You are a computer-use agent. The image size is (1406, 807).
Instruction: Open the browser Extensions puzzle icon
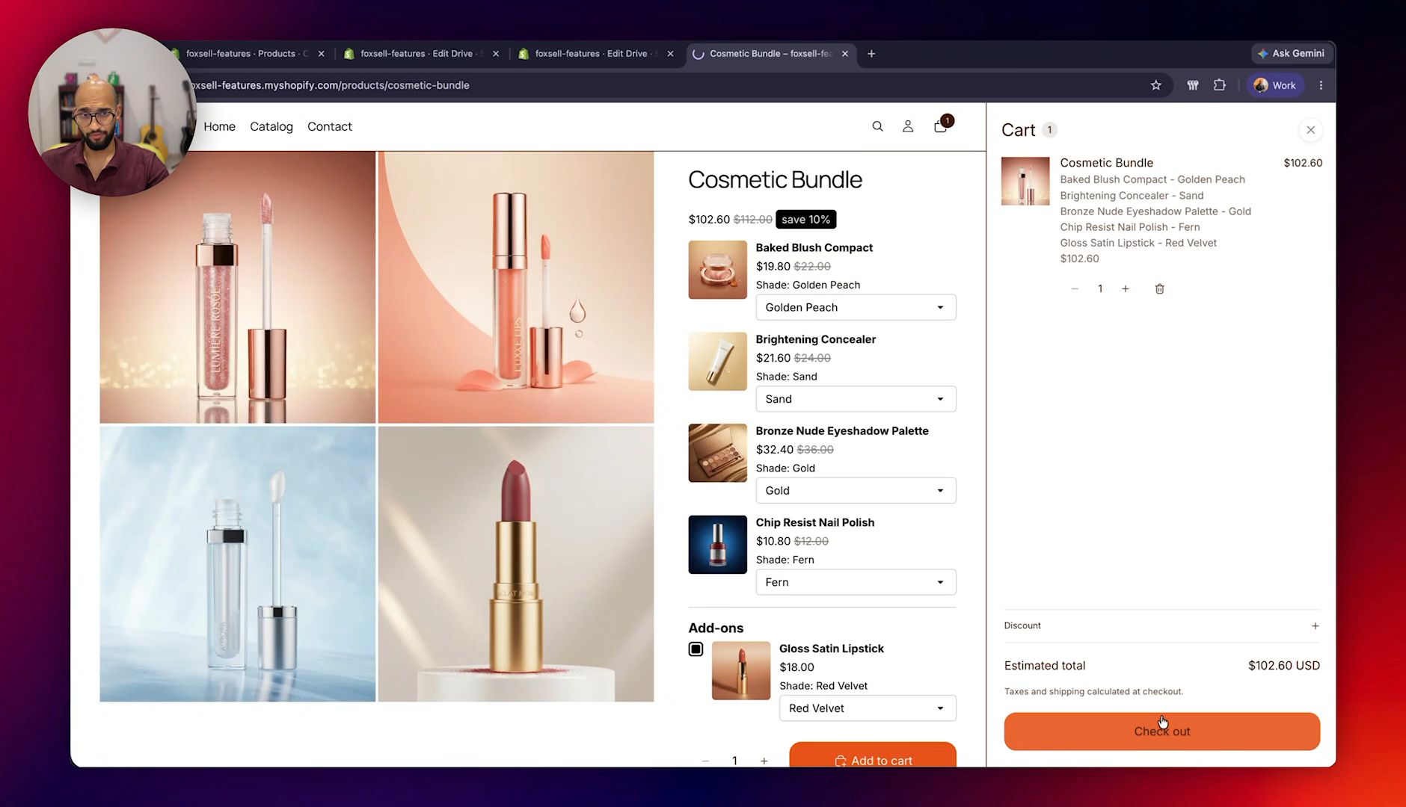click(1220, 85)
